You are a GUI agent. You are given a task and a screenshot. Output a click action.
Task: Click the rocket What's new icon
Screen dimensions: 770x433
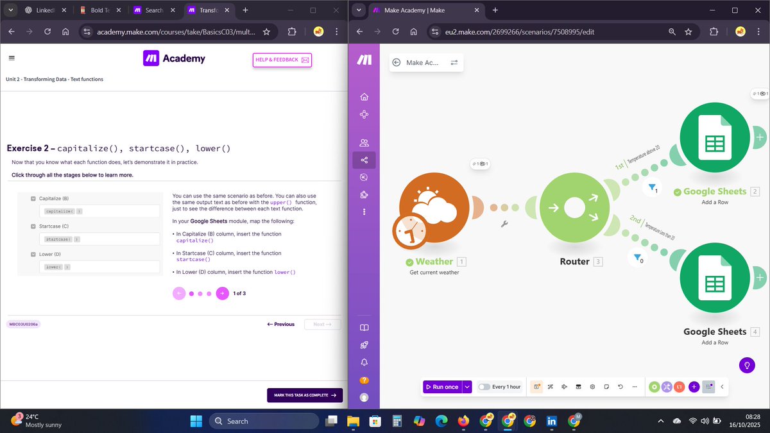point(364,345)
